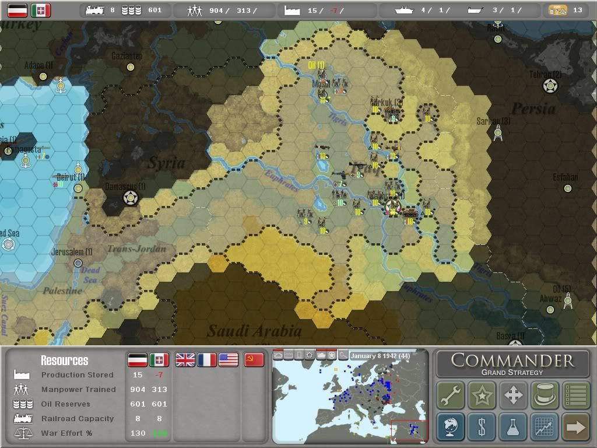The height and width of the screenshot is (448, 597).
Task: Select the French flag tab in Resources panel
Action: 207,359
